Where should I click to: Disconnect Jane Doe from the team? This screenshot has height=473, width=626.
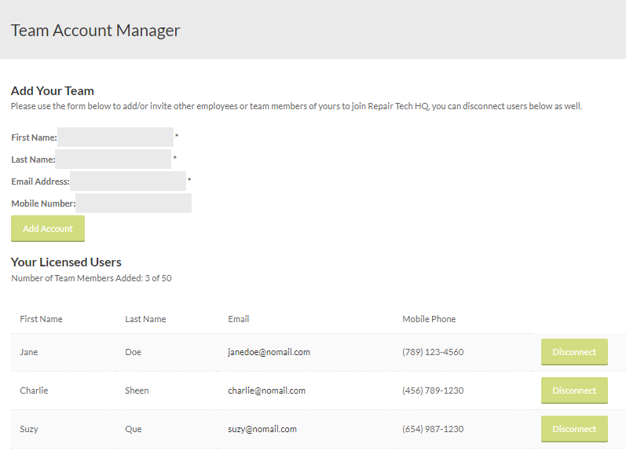click(x=574, y=352)
